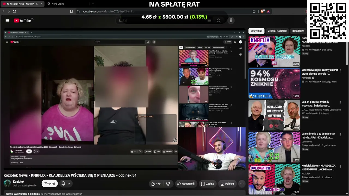Open more actions menu below the video
This screenshot has width=349, height=196.
(x=242, y=184)
